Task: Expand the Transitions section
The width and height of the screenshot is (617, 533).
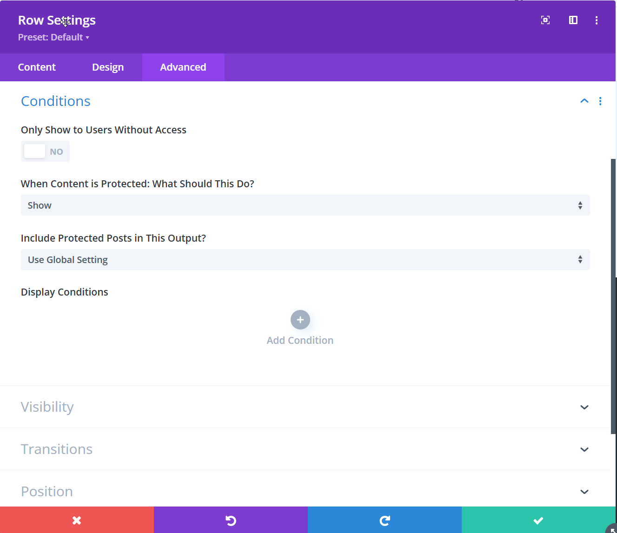Action: tap(584, 449)
